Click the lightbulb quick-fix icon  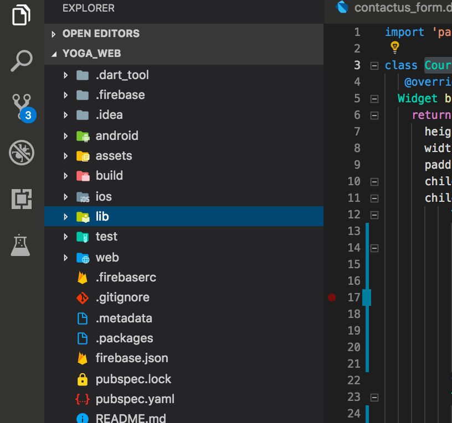point(394,47)
